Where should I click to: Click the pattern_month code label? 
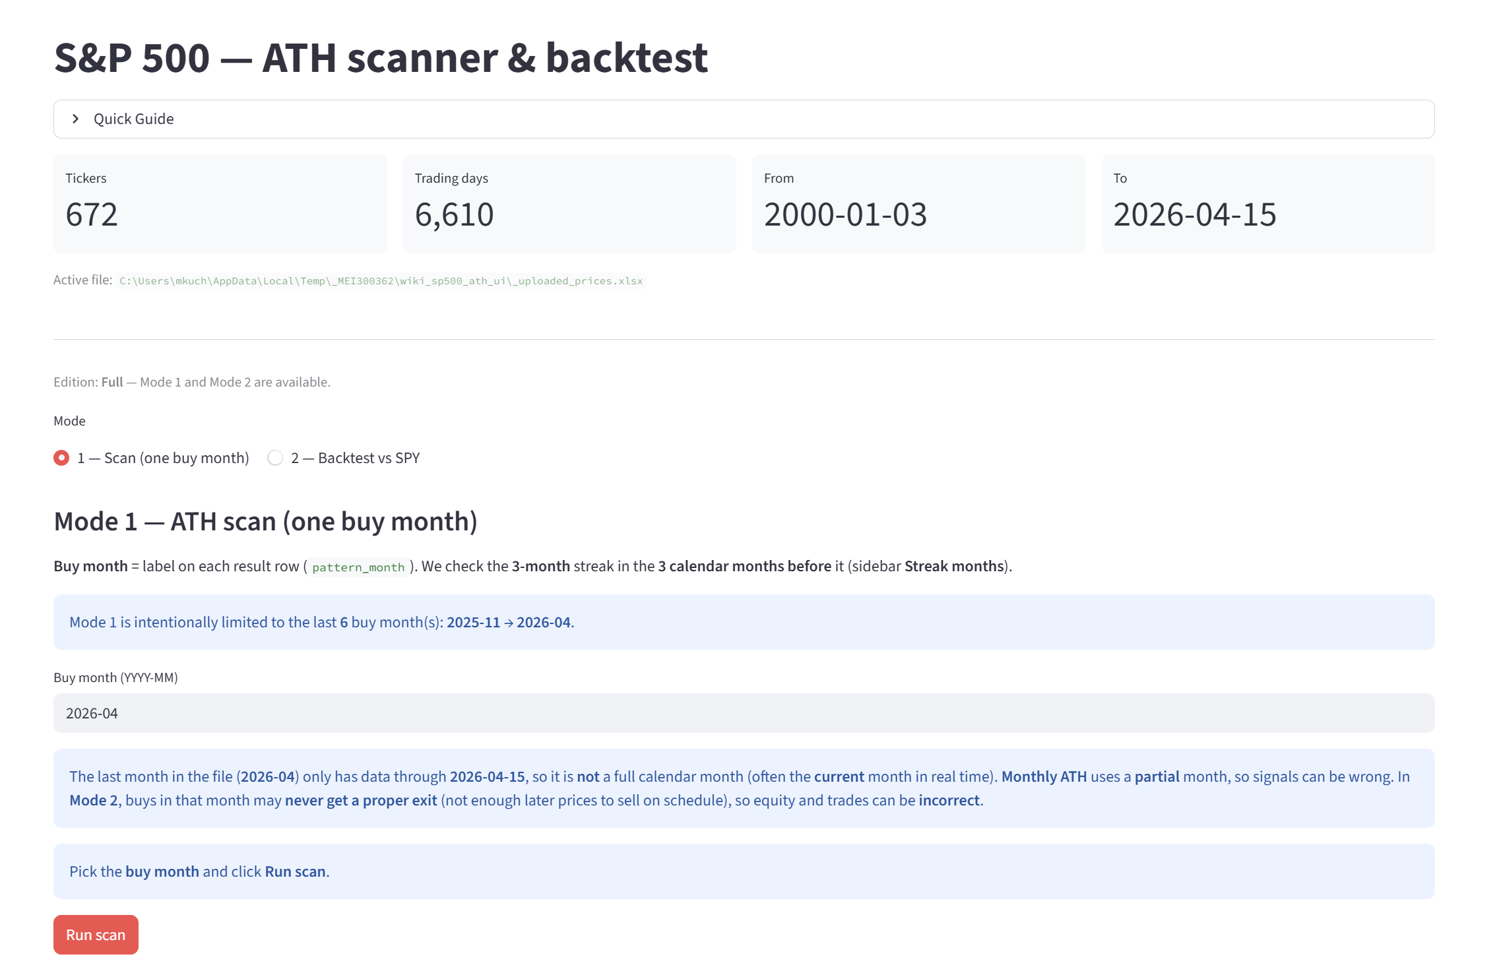point(358,567)
